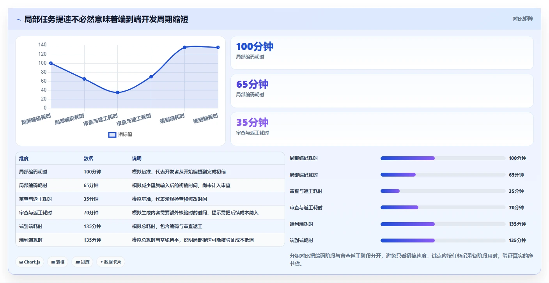Screen dimensions: 549x283
Task: Click the progress bar labeled 70分钟
Action: coord(443,207)
